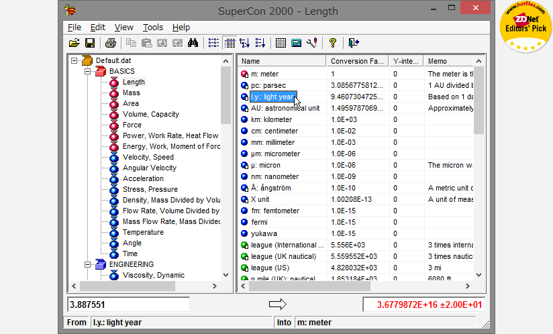Click the green icon beside 'league (UK nautical)'

(x=244, y=256)
